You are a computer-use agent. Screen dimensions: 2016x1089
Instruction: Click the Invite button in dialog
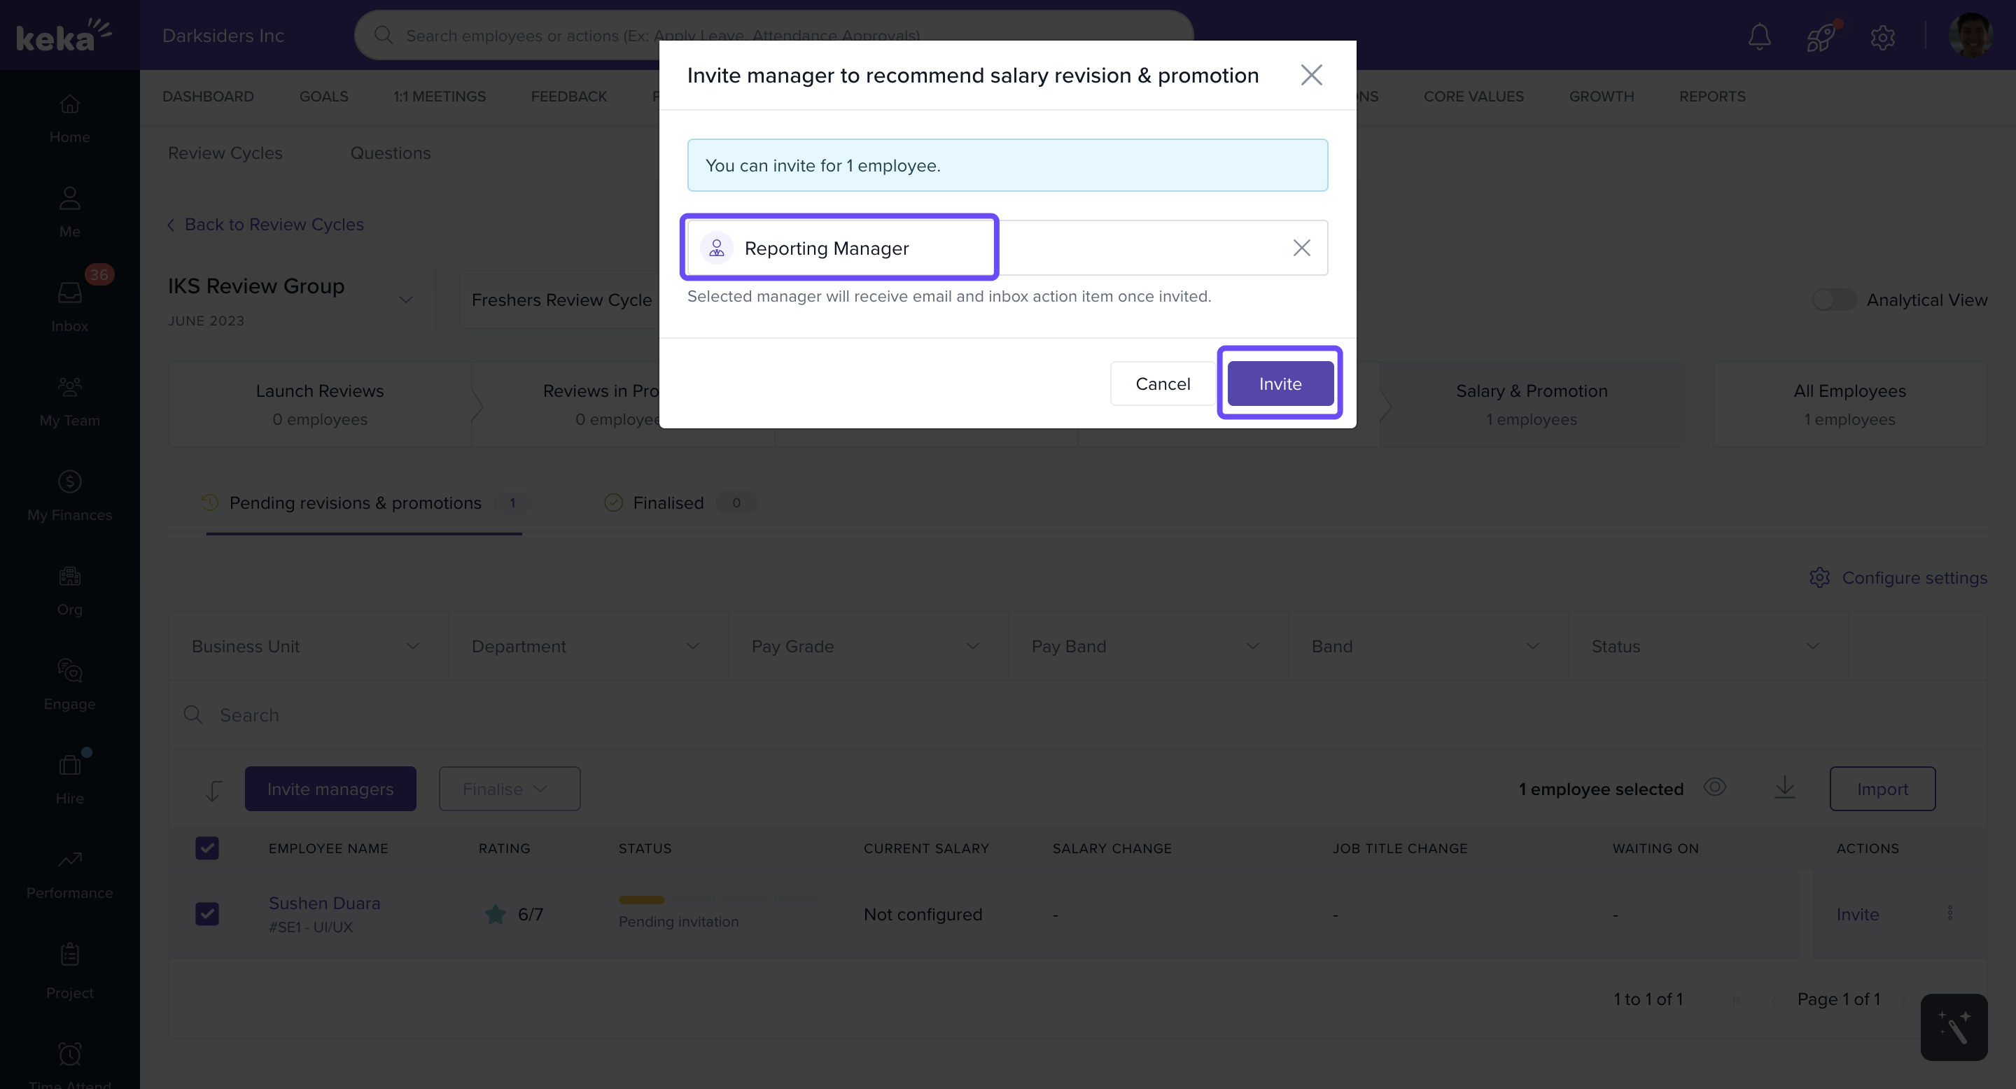[x=1280, y=384]
